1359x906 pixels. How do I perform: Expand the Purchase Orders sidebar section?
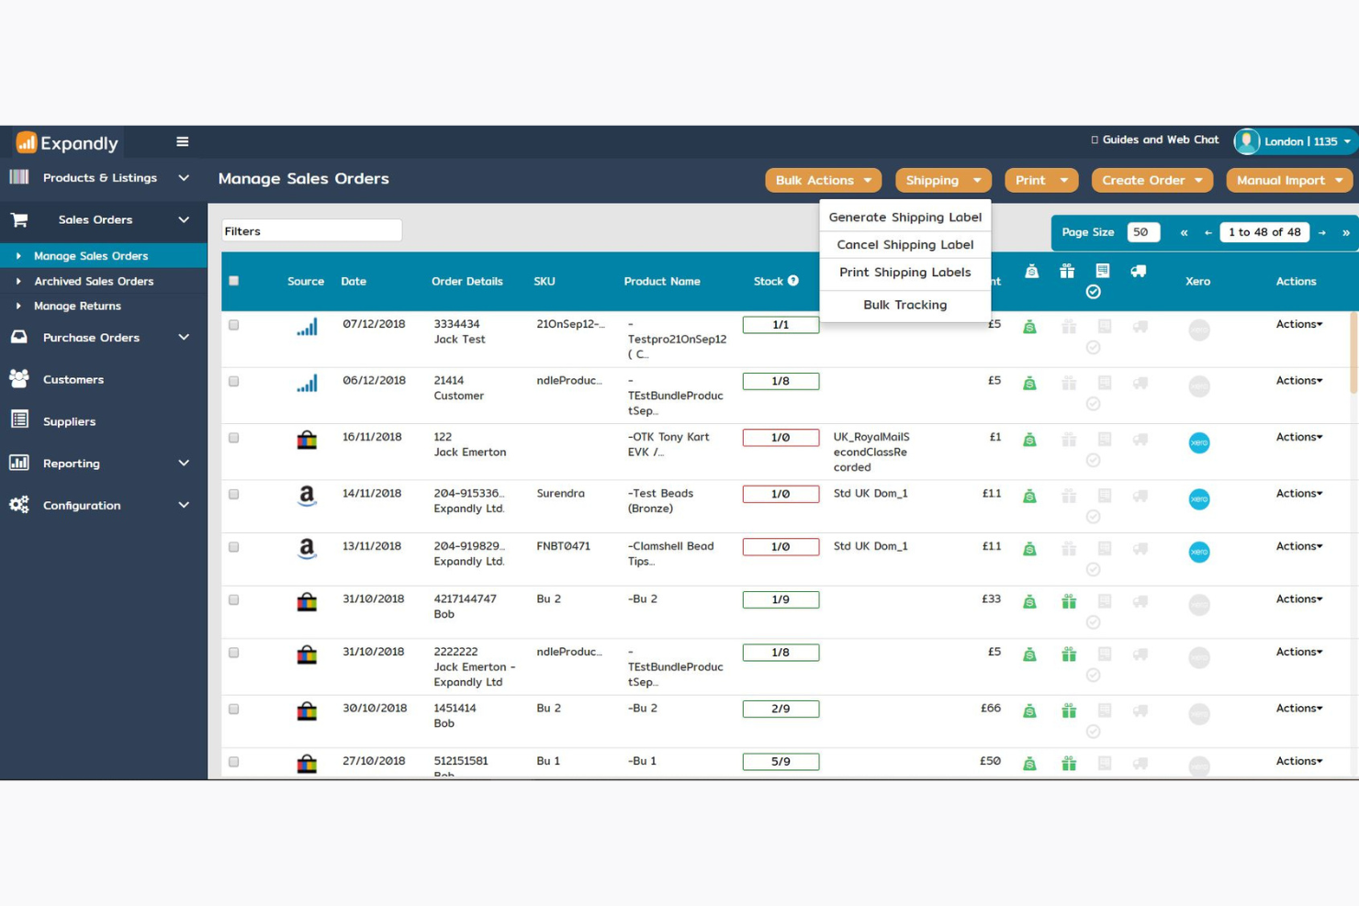(104, 337)
